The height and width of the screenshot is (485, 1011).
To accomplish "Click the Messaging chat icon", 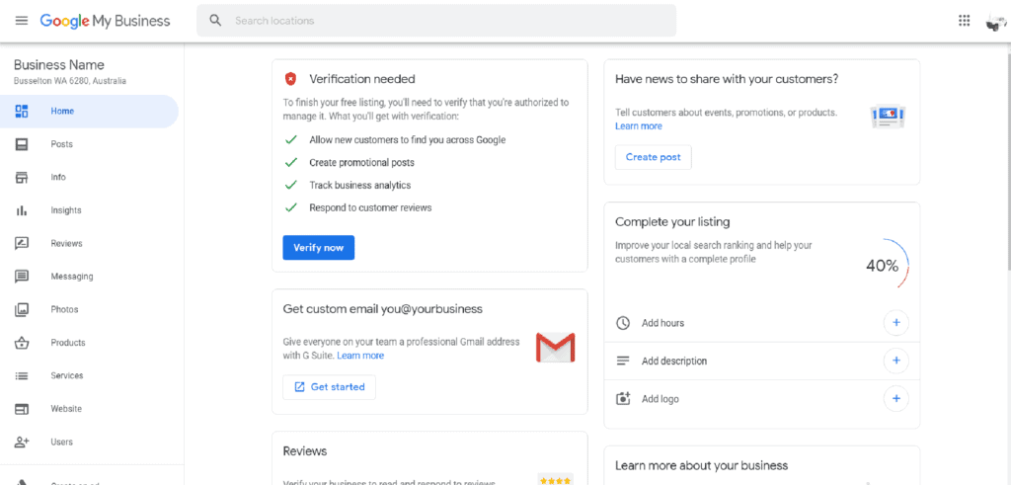I will [22, 277].
